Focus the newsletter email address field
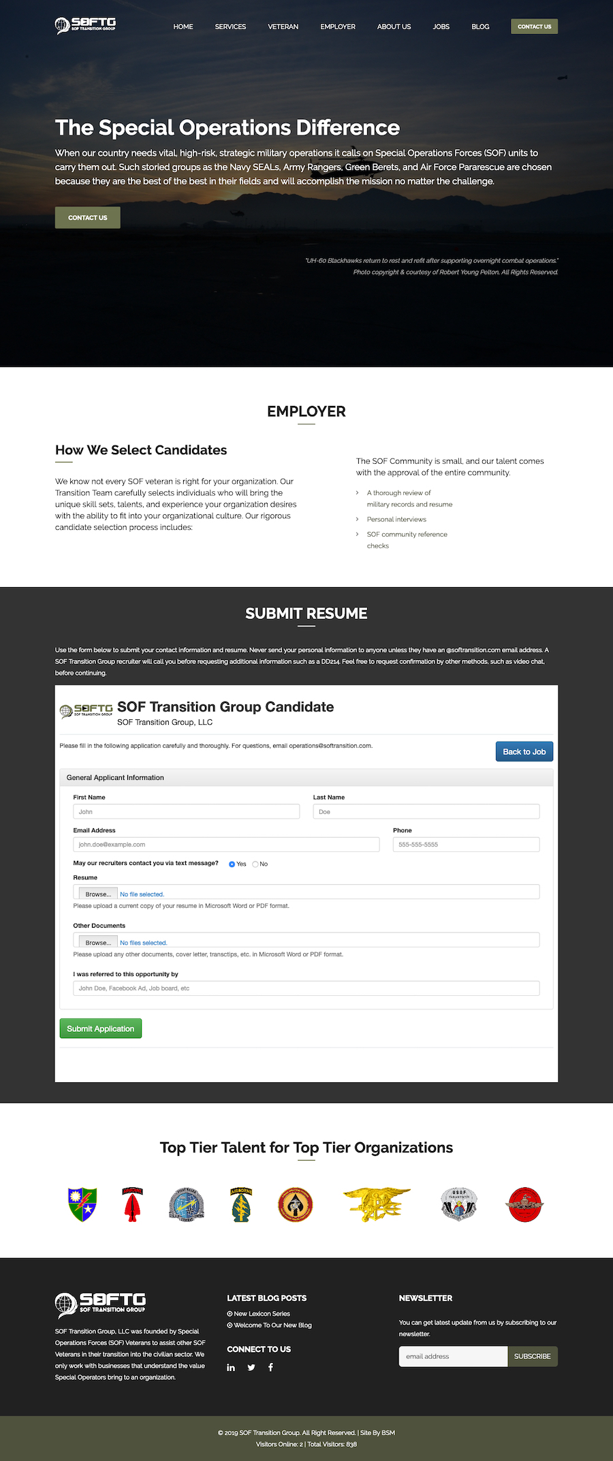Screen dimensions: 613x1461 tap(454, 1356)
